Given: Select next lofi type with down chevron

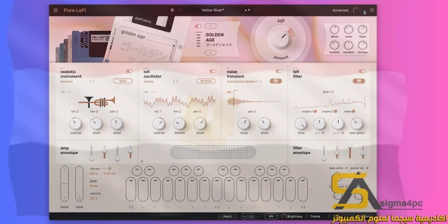Looking at the screenshot, I should point(211,53).
